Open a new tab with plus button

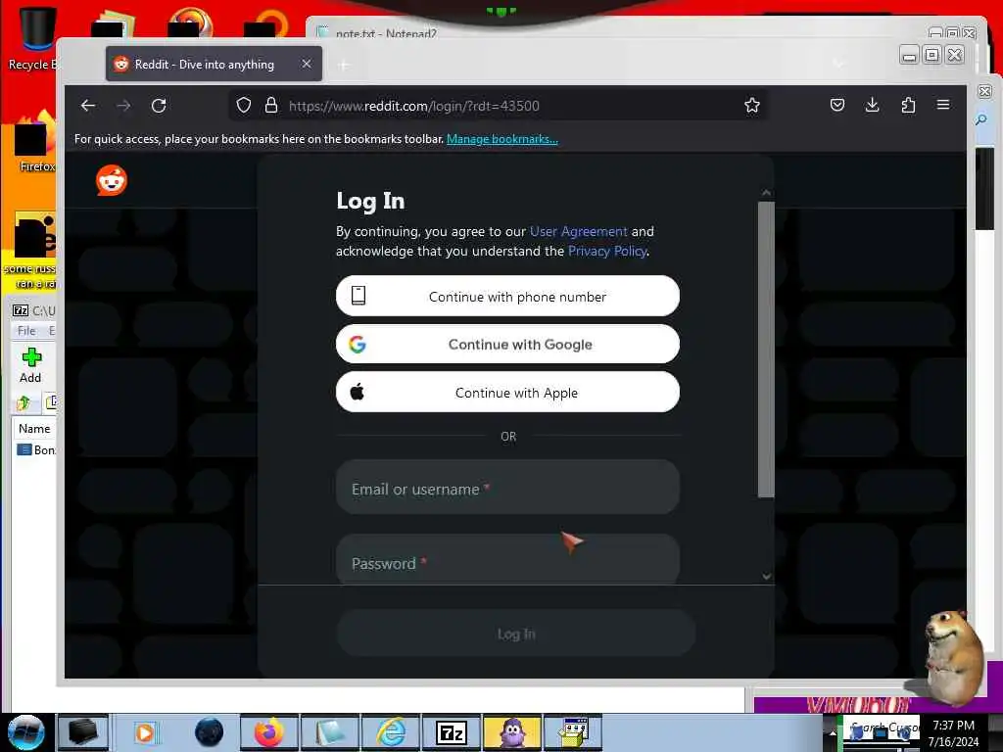tap(344, 65)
